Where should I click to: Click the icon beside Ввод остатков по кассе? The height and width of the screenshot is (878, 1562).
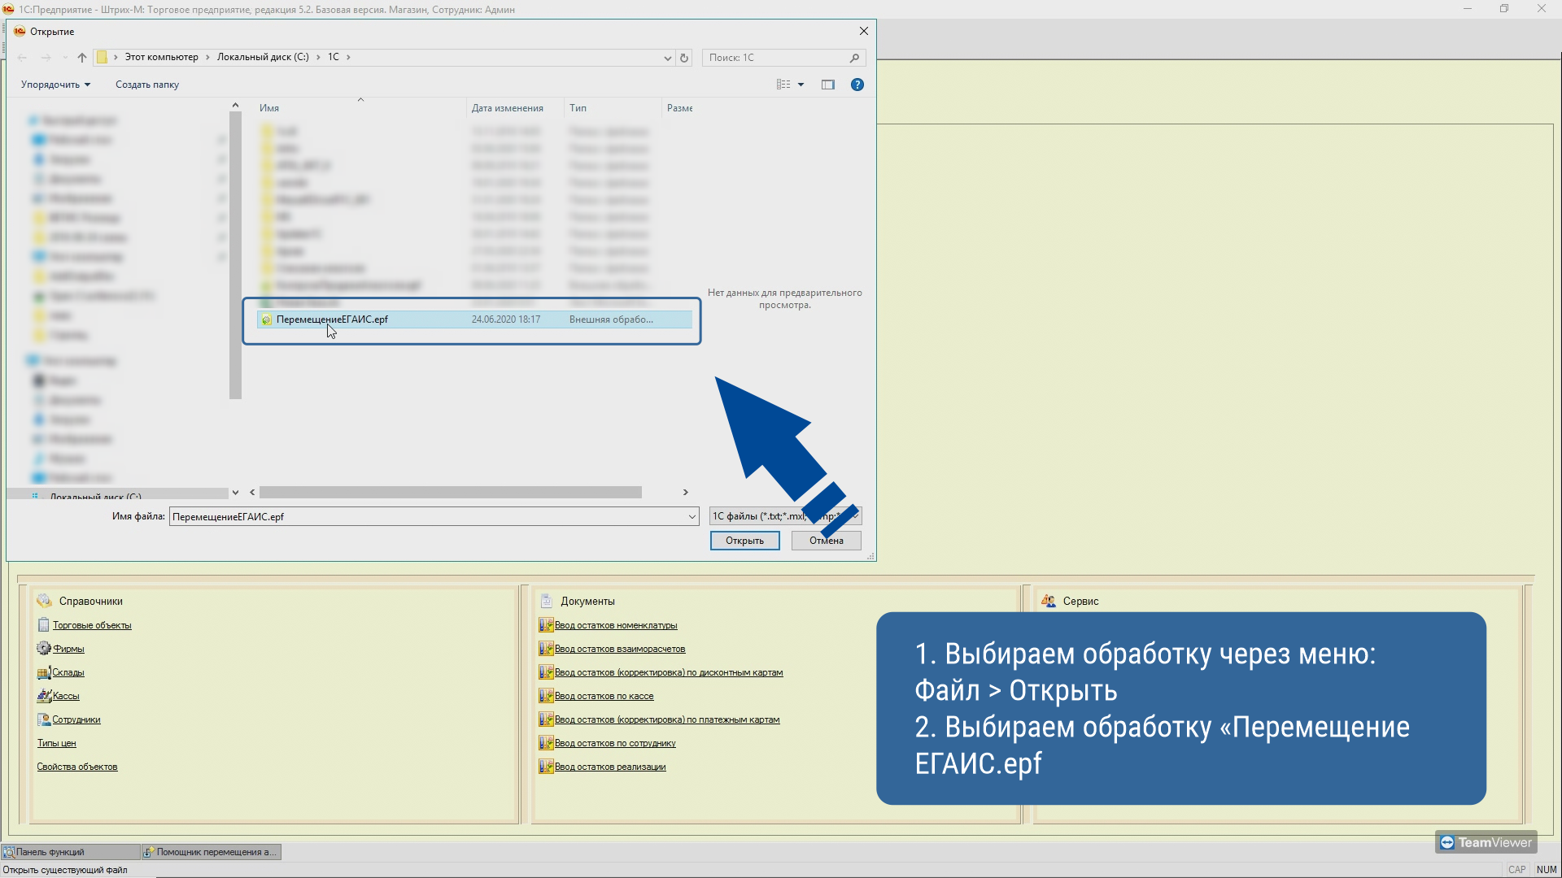(546, 696)
